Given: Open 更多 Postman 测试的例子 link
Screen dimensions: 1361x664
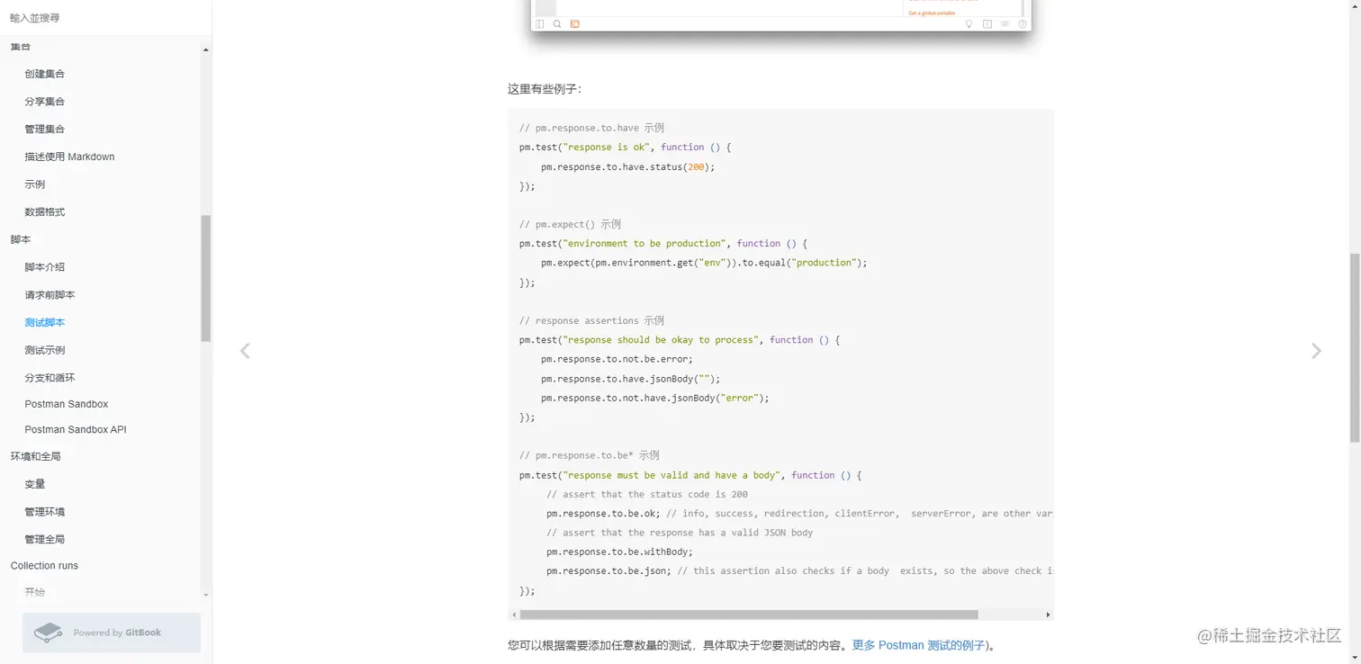Looking at the screenshot, I should 919,645.
